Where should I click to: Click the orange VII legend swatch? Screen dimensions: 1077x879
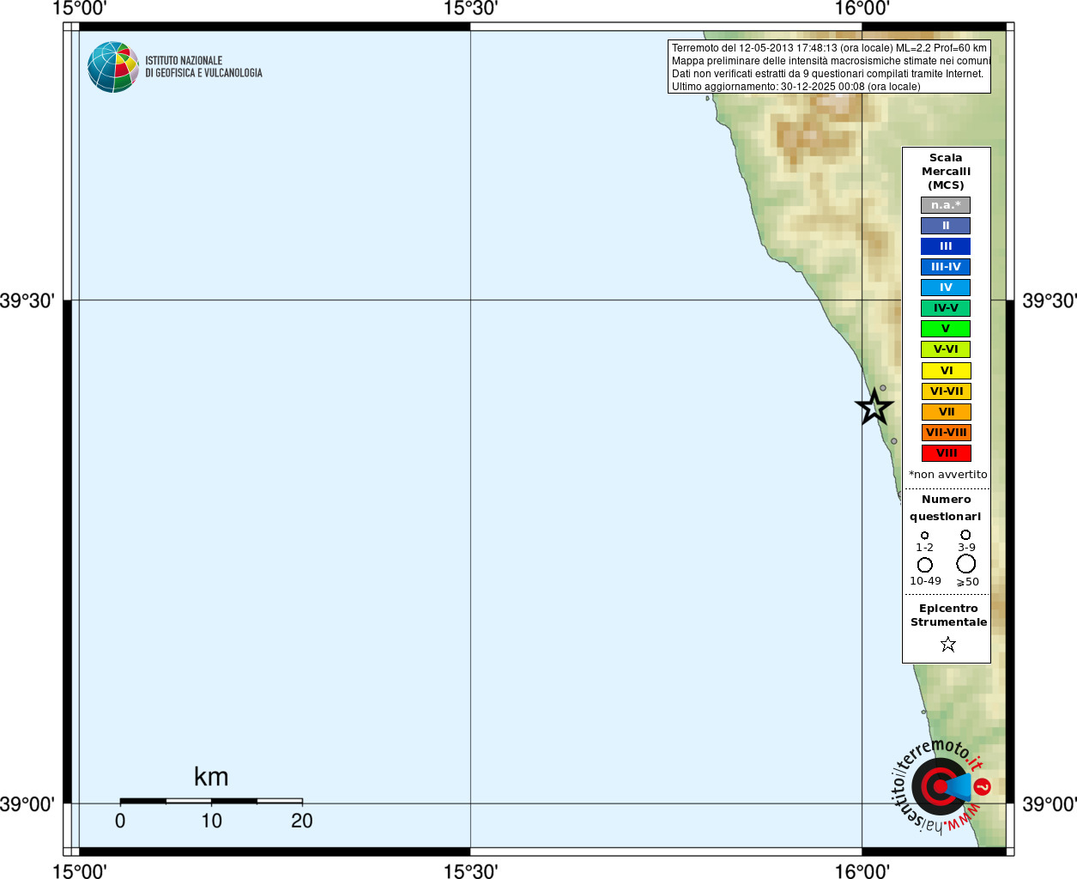click(947, 412)
